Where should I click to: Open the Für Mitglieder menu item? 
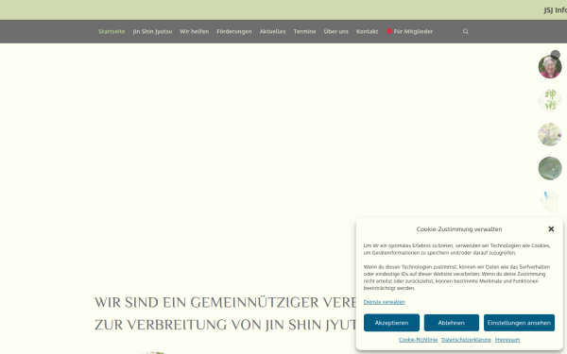click(410, 31)
